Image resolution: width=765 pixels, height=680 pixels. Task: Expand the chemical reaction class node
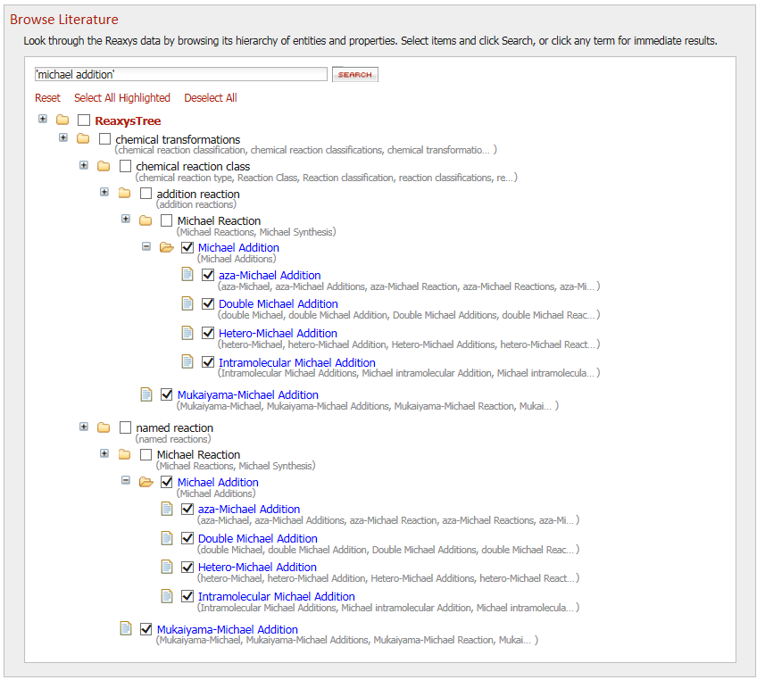click(x=84, y=165)
